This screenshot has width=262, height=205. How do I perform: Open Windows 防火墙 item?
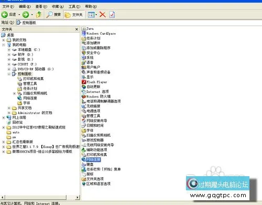pyautogui.click(x=96, y=96)
